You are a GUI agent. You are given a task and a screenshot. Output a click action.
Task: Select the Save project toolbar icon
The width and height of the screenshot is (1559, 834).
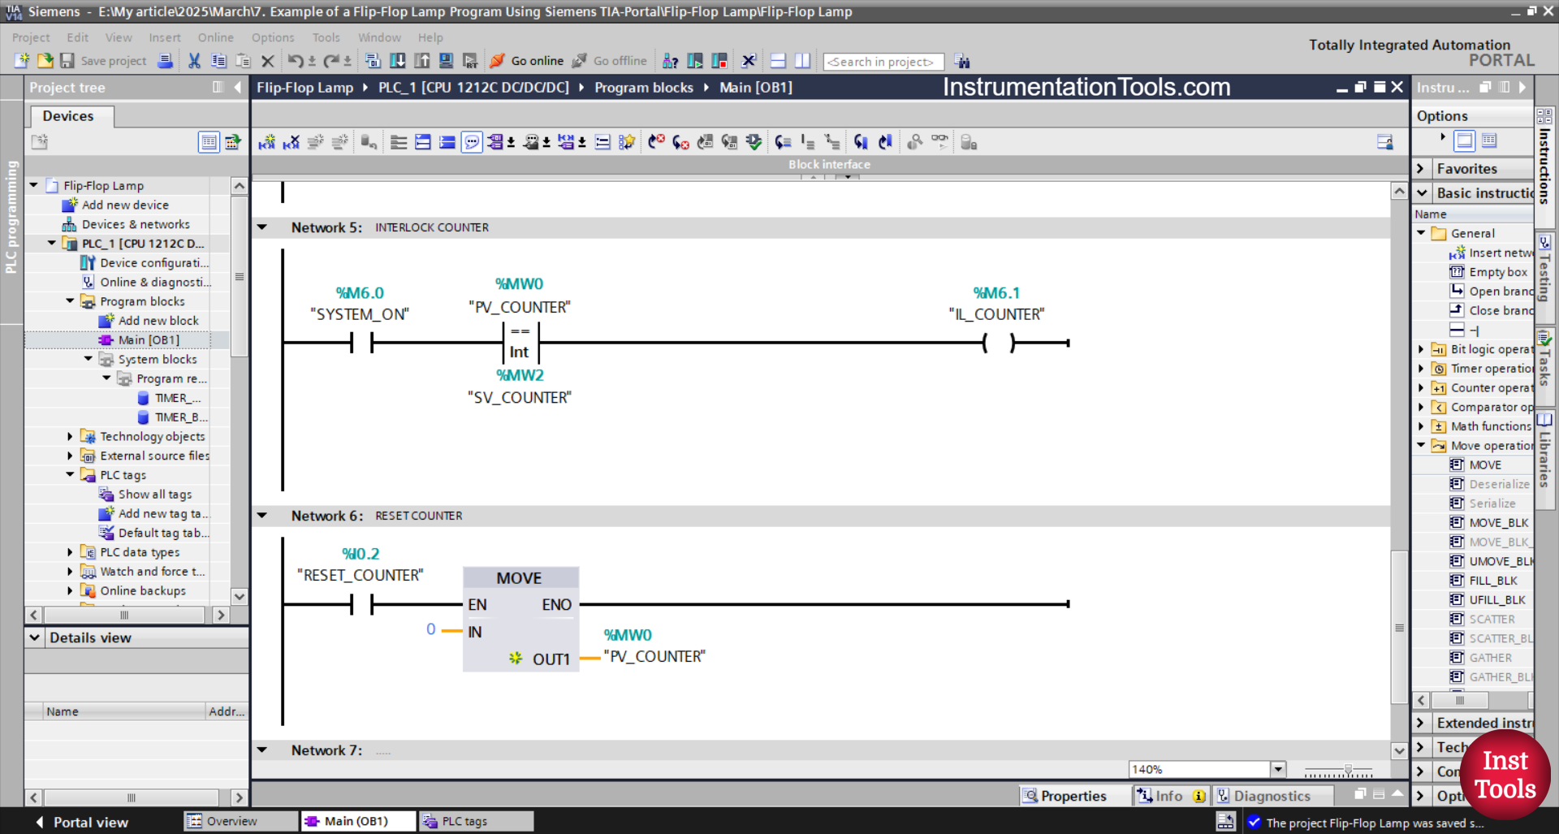(67, 61)
